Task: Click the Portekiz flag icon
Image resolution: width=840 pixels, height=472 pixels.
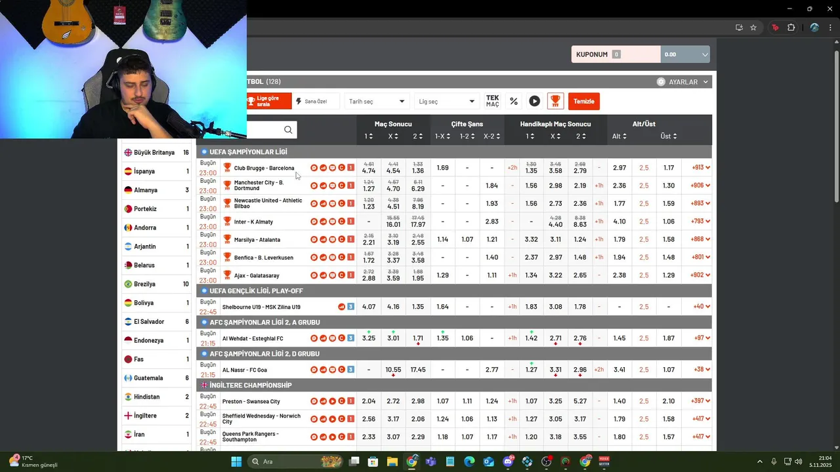Action: 129,208
